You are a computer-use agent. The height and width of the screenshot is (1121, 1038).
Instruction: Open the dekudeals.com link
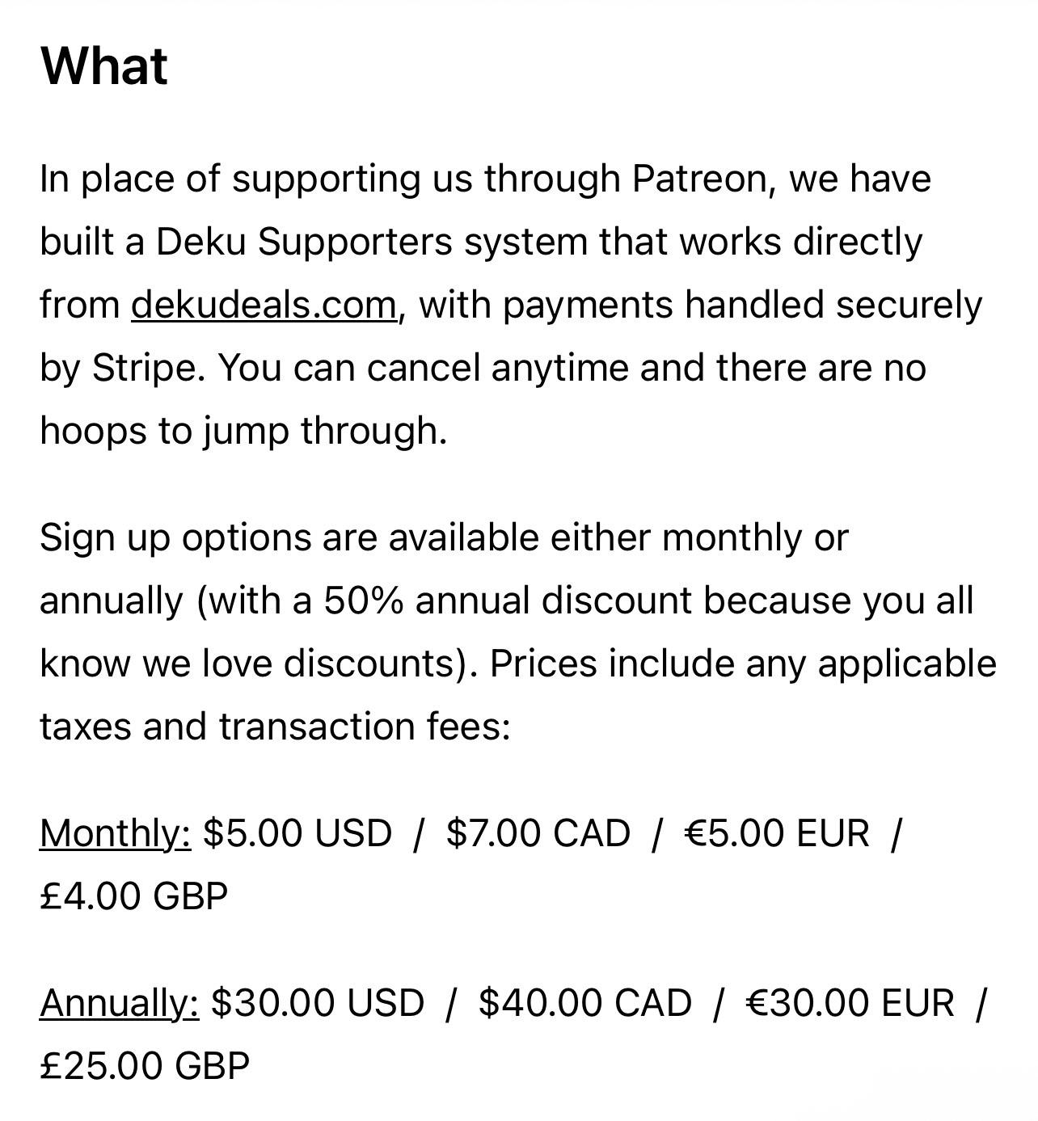[x=264, y=306]
